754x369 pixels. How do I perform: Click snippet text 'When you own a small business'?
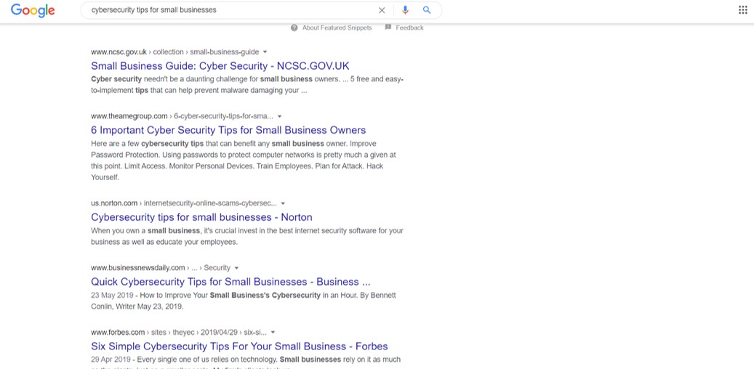[145, 231]
